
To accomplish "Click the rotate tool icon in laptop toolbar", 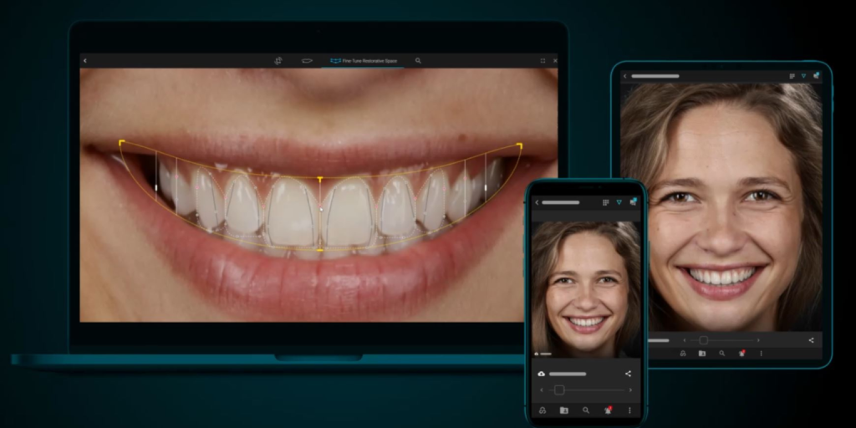I will 278,61.
